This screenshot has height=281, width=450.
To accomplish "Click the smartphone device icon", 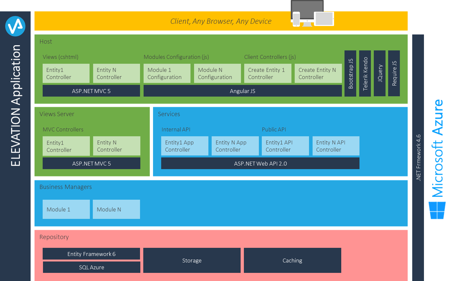I will (x=296, y=19).
